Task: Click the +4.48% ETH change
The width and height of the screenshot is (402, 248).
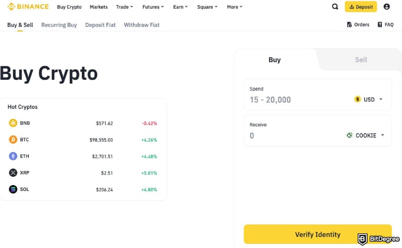Action: coord(149,156)
